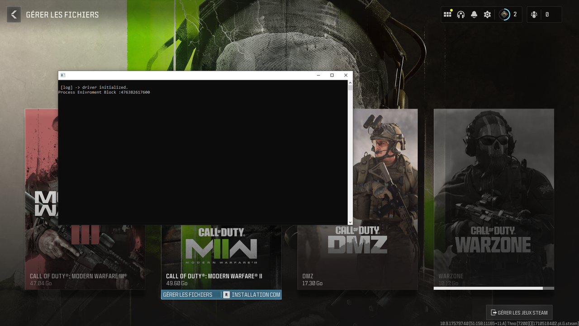Click GÉRER LES JEUX STEAM button
This screenshot has height=326, width=579.
point(519,312)
